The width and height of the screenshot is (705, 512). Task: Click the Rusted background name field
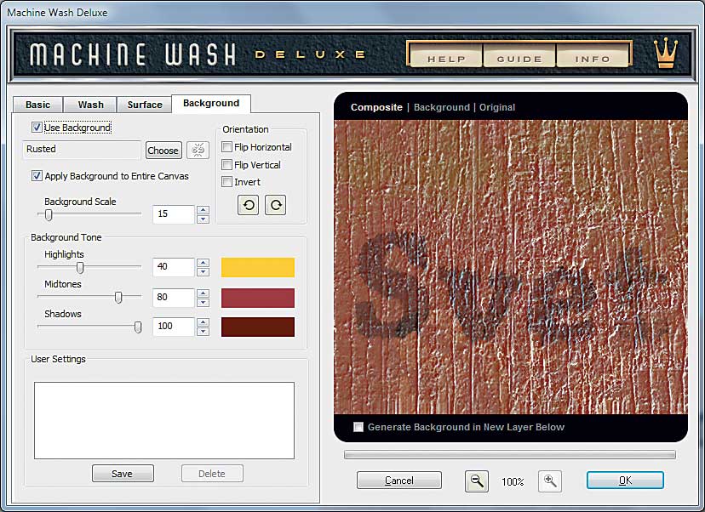point(82,150)
